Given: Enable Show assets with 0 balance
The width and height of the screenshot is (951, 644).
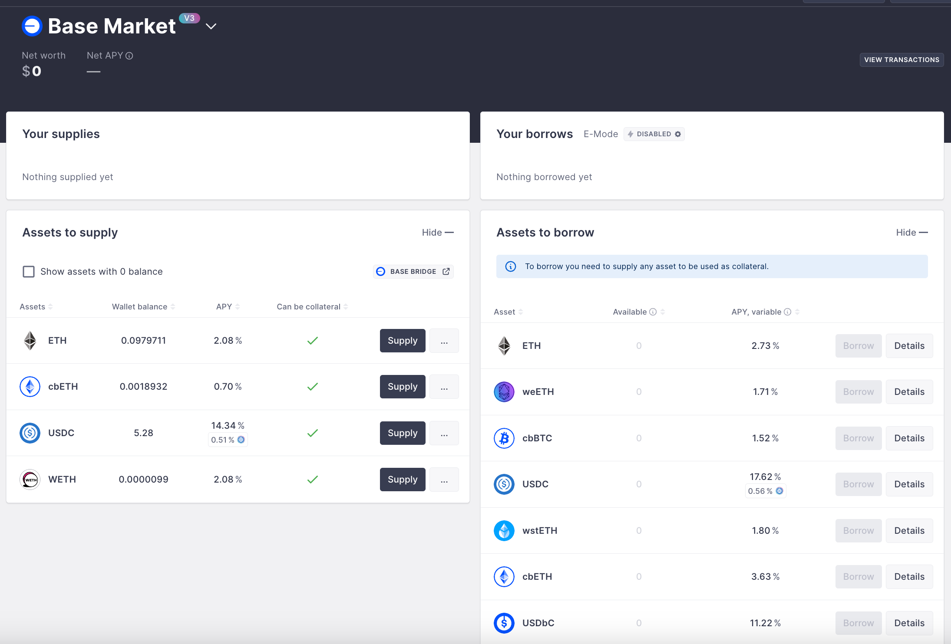Looking at the screenshot, I should pos(29,272).
